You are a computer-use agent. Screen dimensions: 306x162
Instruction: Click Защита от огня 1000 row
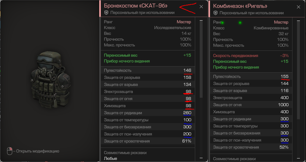point(251,105)
